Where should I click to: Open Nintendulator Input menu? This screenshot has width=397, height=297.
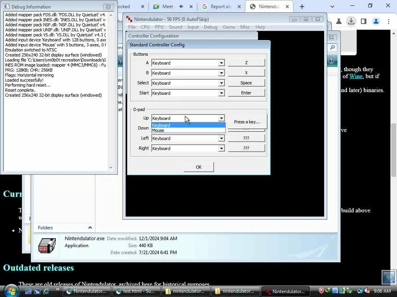click(193, 27)
